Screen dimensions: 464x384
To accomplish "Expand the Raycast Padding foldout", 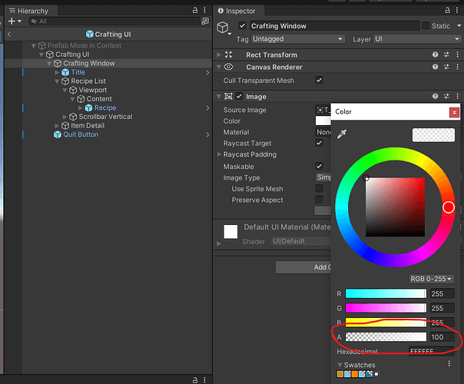I will 219,154.
